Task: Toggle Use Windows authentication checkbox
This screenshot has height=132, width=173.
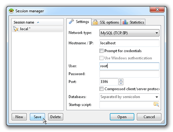Action: tap(101, 58)
